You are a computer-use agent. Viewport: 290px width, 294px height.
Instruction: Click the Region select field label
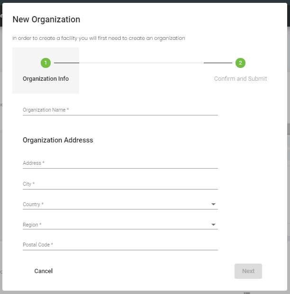[32, 225]
